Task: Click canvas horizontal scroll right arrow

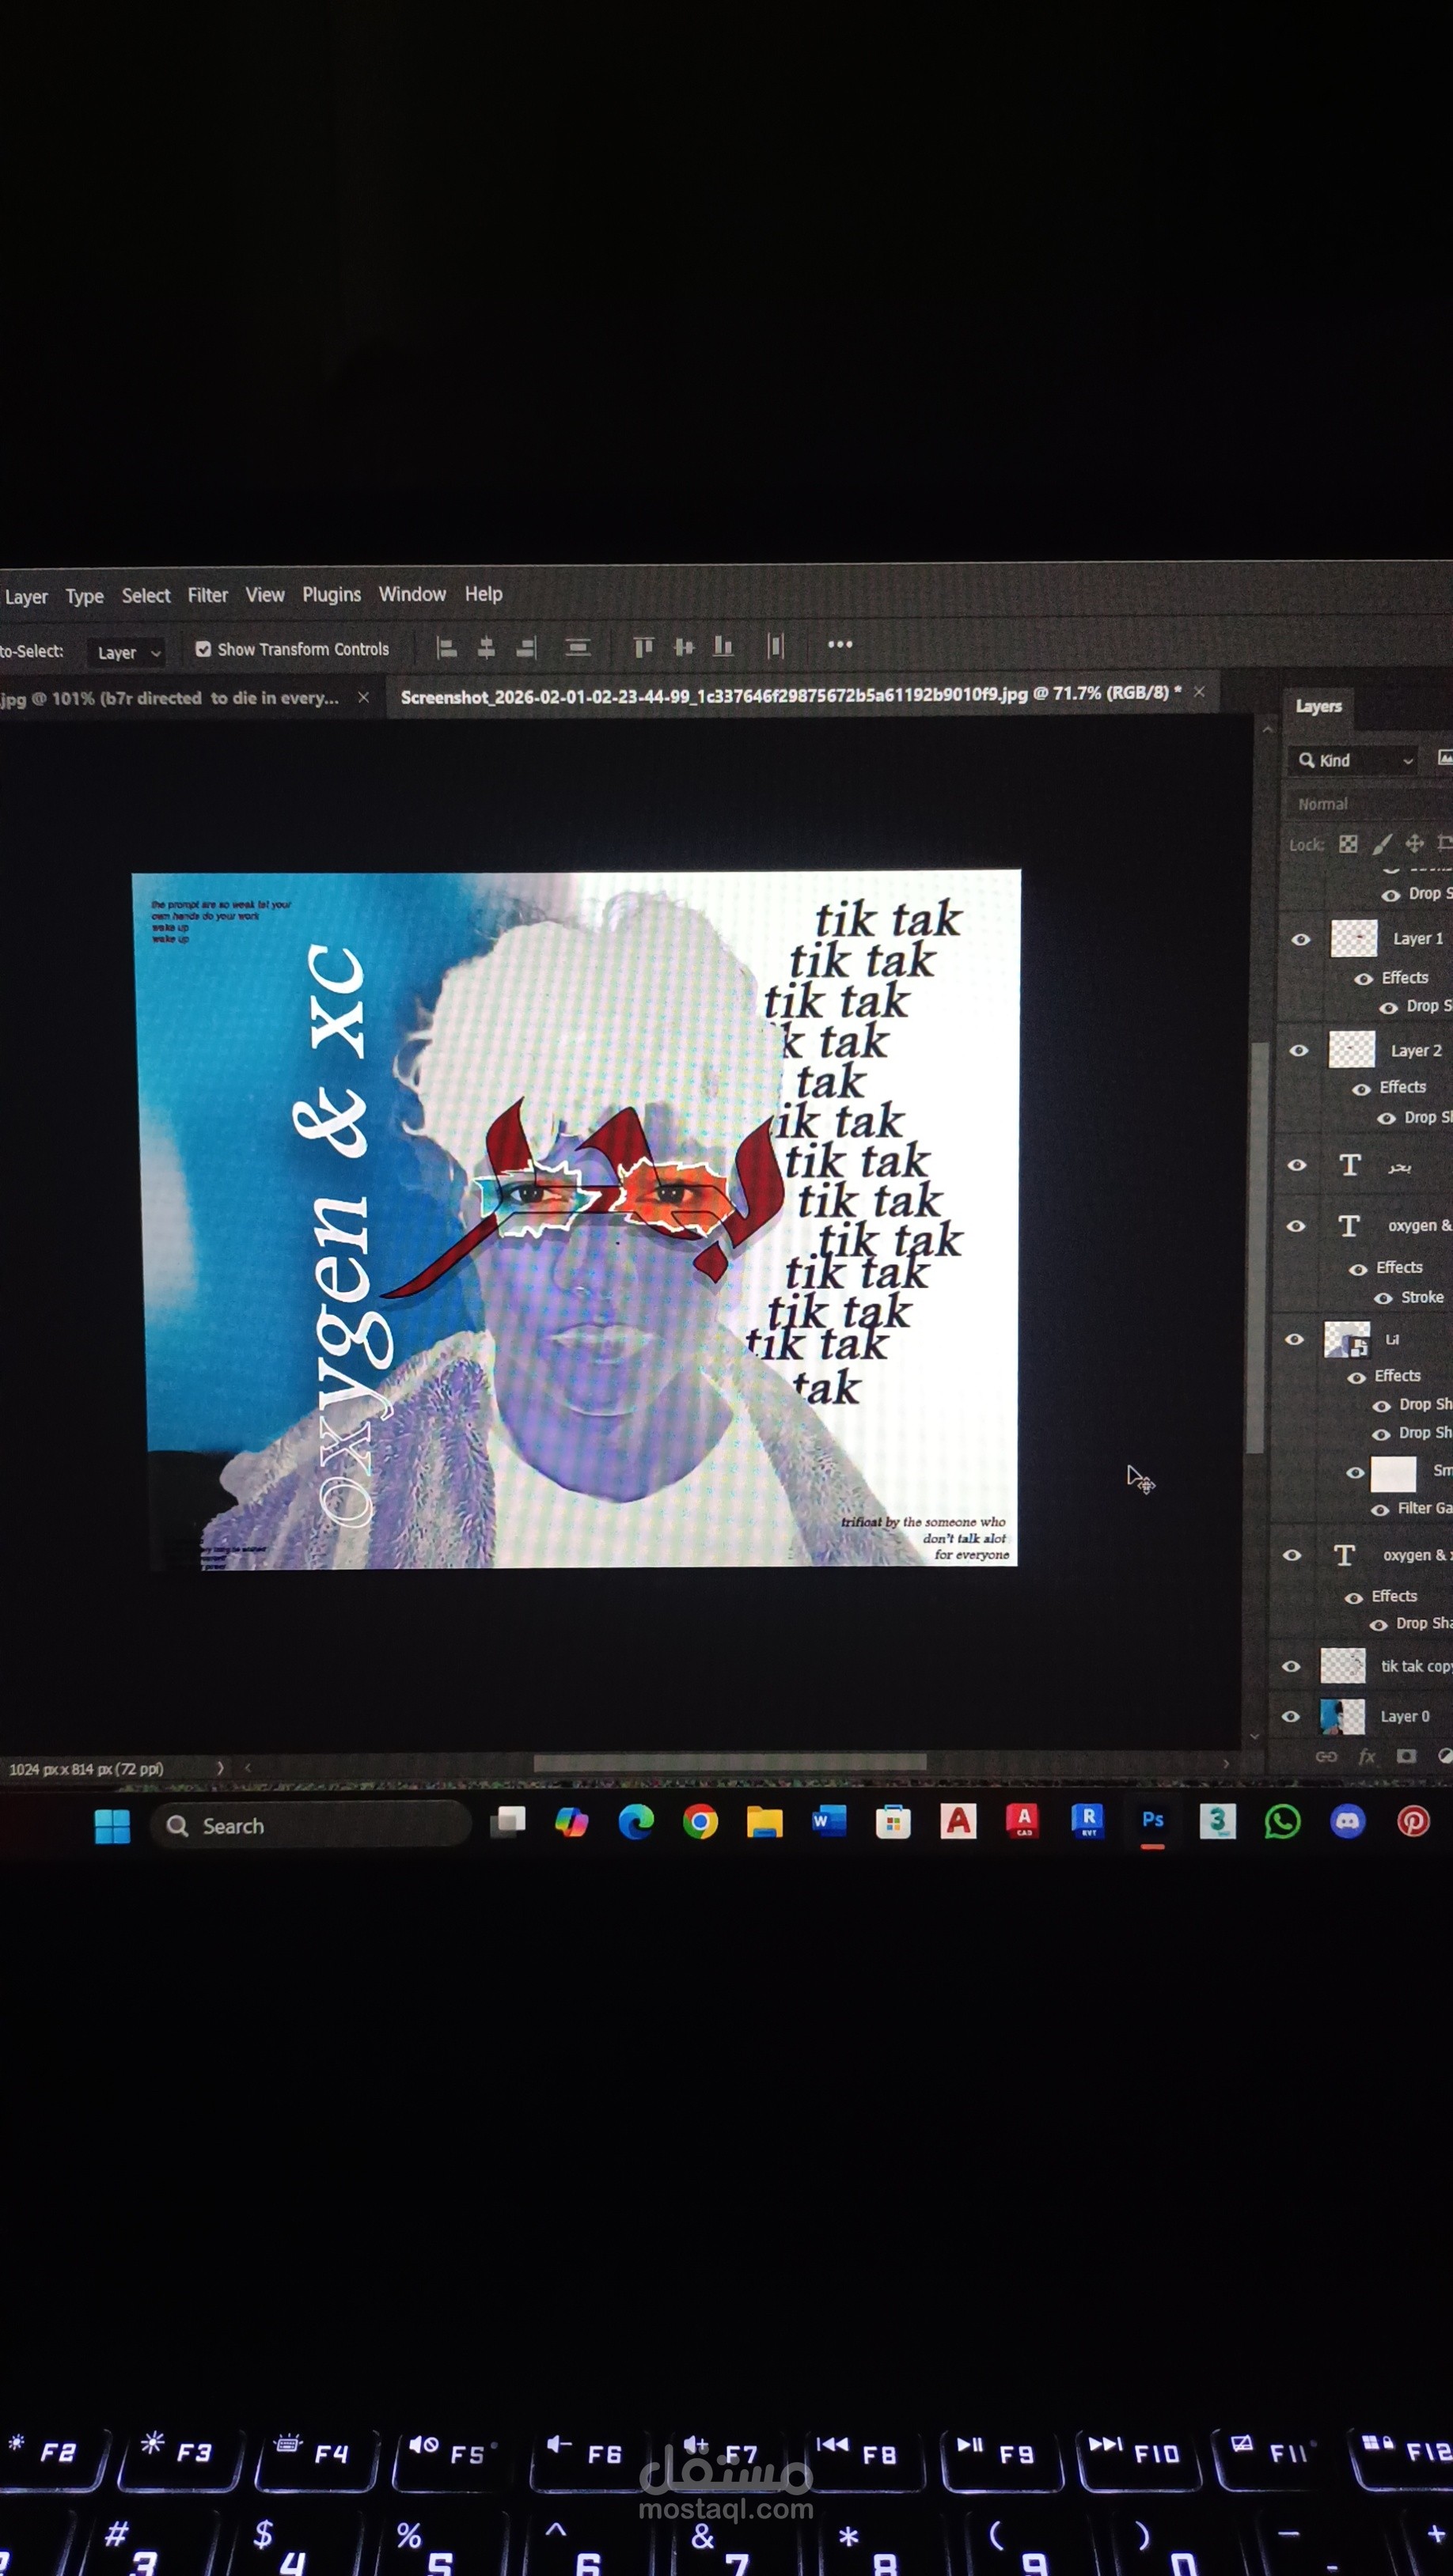Action: click(1226, 1764)
